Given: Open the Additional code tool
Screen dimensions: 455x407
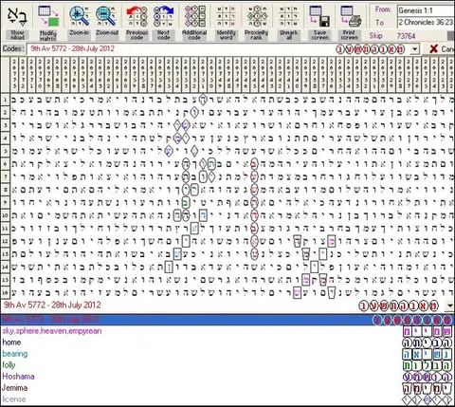Looking at the screenshot, I should (194, 16).
